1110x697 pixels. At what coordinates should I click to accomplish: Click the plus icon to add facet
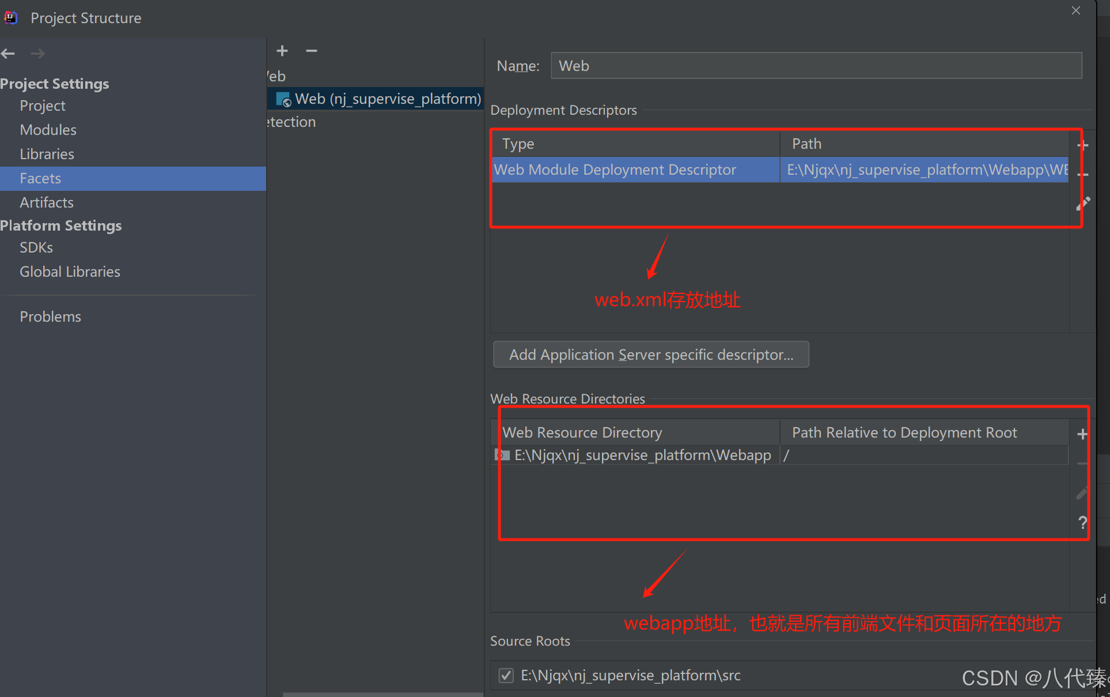pyautogui.click(x=282, y=51)
